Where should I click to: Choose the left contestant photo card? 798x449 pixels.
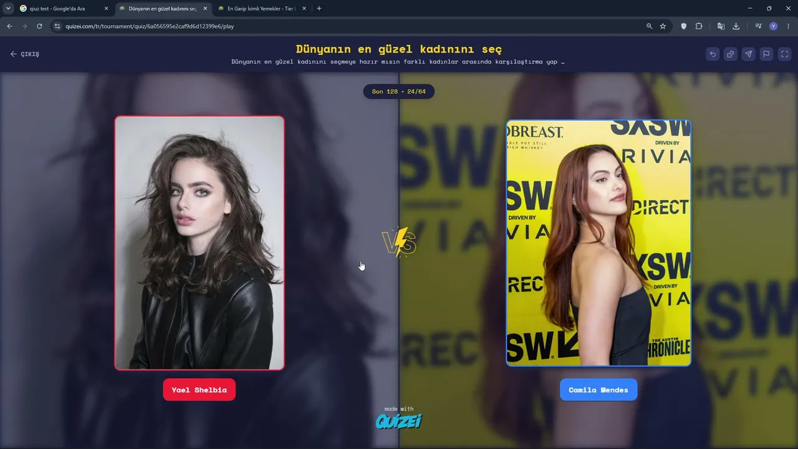tap(199, 243)
